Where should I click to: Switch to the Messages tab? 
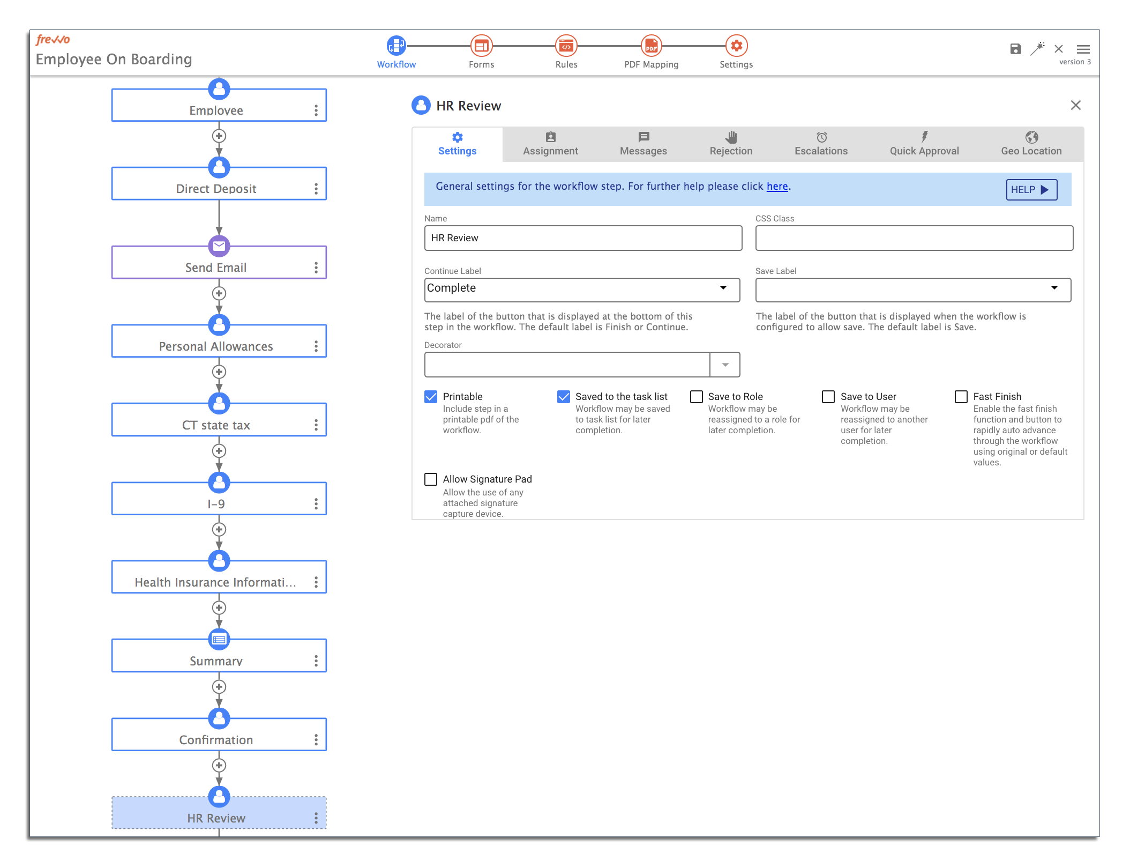pos(643,144)
